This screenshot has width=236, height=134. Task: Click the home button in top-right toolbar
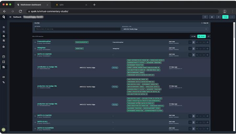pos(212,17)
